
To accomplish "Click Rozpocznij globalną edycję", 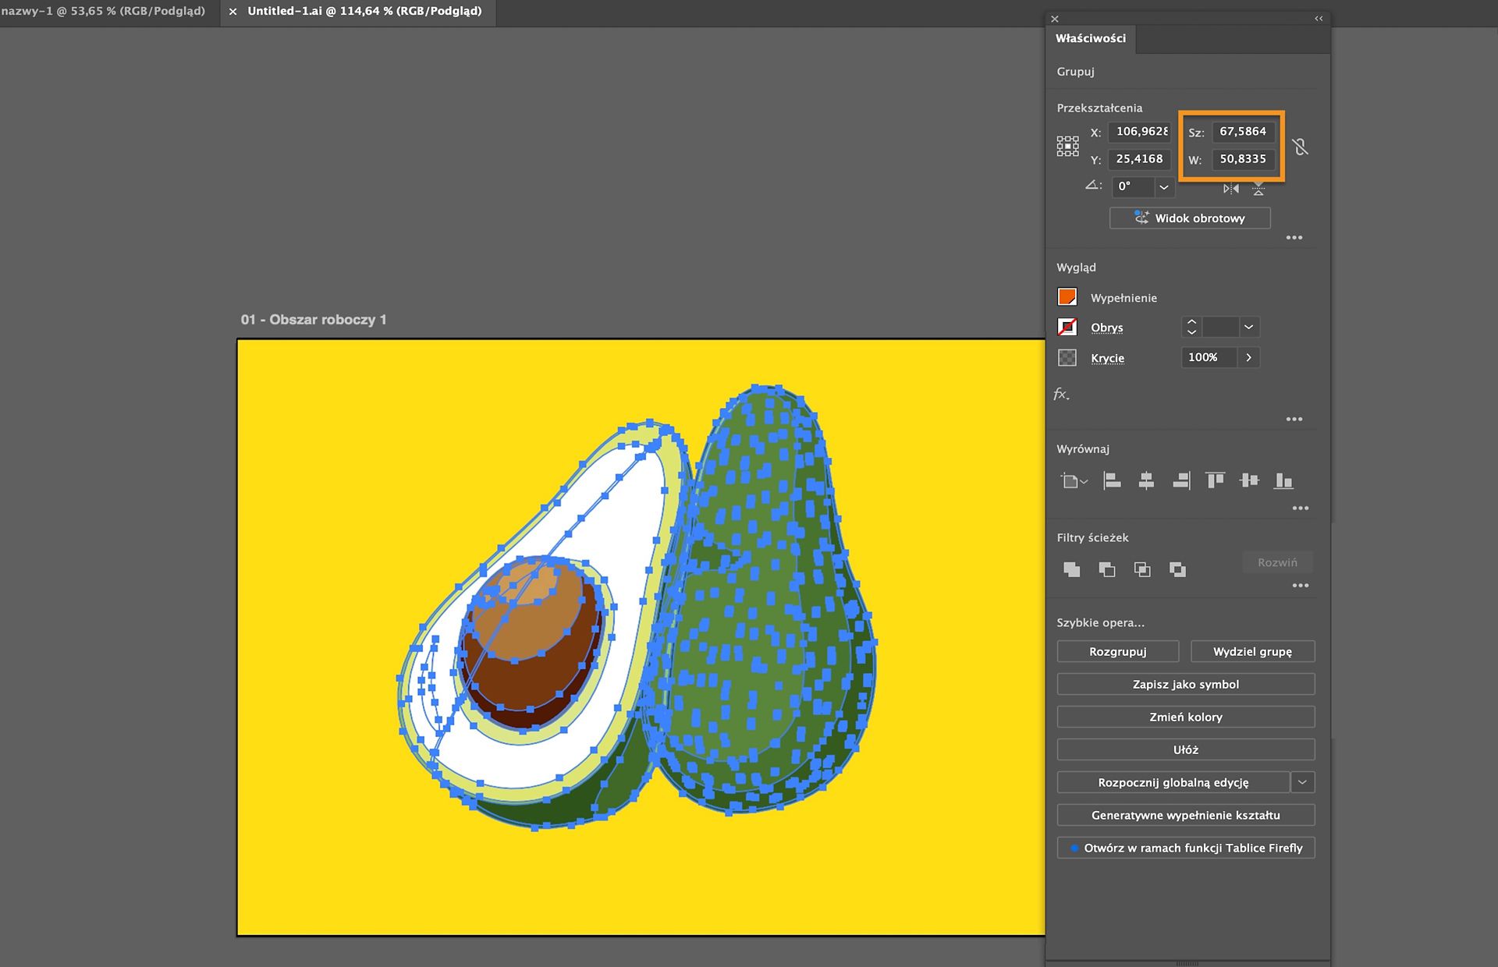I will [x=1173, y=782].
